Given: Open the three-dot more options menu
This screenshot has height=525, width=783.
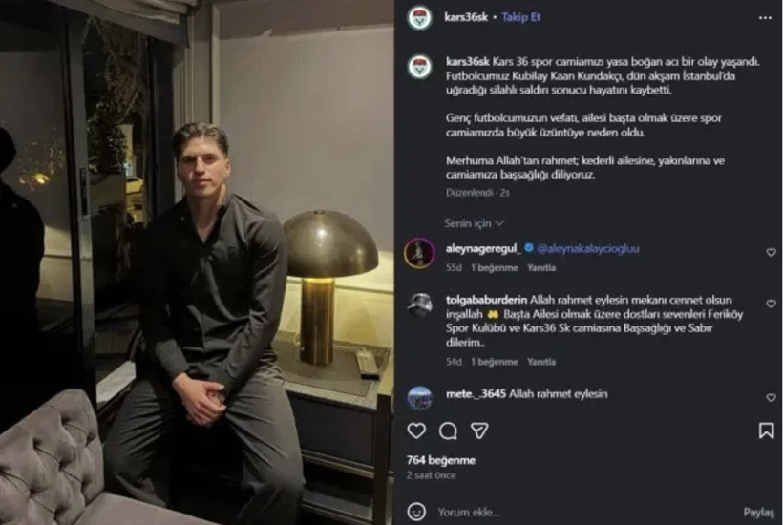Looking at the screenshot, I should pos(765,17).
